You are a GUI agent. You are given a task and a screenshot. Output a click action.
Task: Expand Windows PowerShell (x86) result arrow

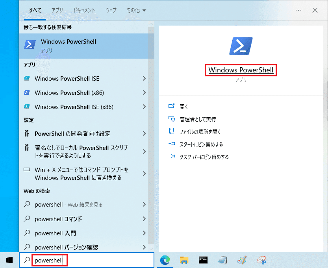pyautogui.click(x=144, y=92)
